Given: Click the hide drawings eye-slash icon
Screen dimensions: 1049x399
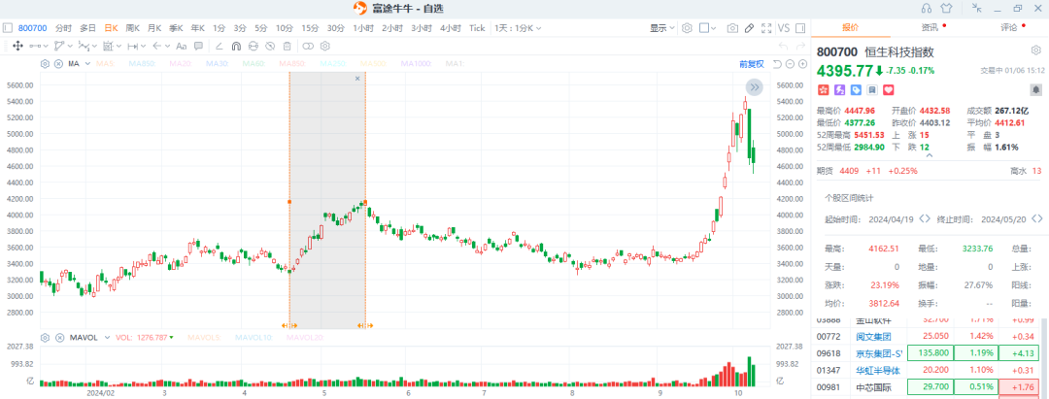Looking at the screenshot, I should coord(270,47).
